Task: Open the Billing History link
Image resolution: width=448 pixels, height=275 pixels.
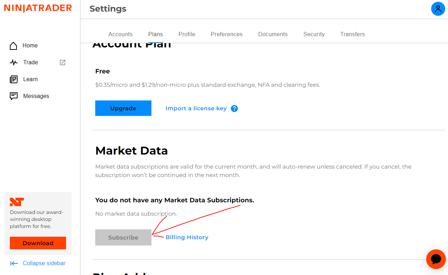Action: [187, 237]
